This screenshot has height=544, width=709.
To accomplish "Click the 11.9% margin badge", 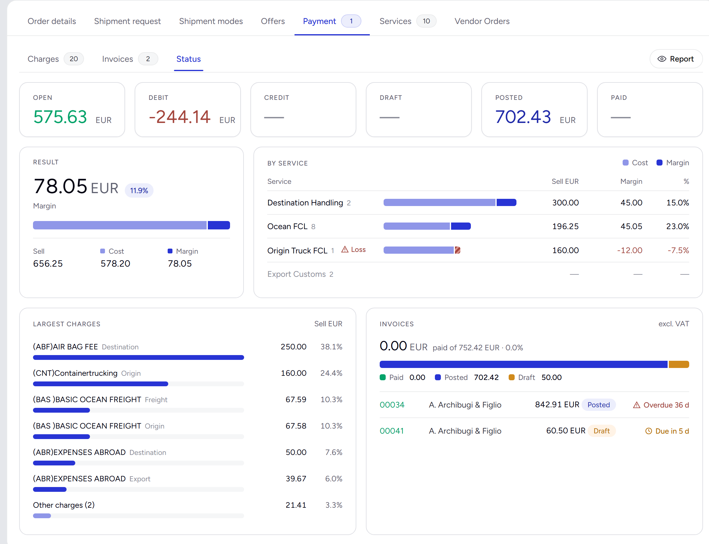I will tap(139, 190).
